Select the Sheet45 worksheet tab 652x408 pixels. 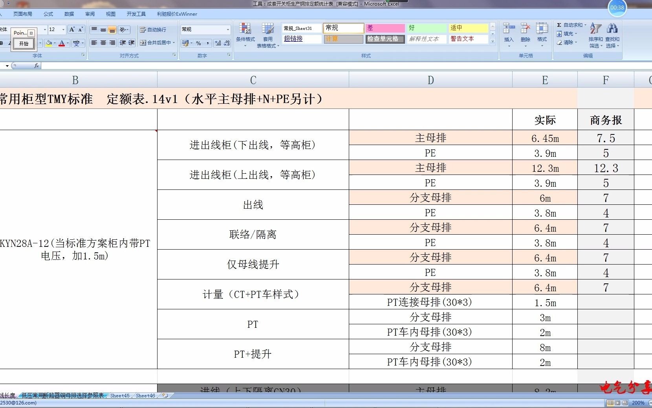(119, 396)
